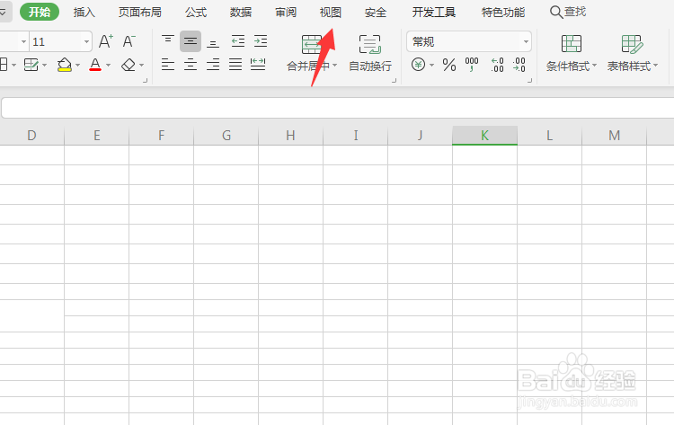Align text to the right
This screenshot has height=425, width=674.
pos(213,65)
